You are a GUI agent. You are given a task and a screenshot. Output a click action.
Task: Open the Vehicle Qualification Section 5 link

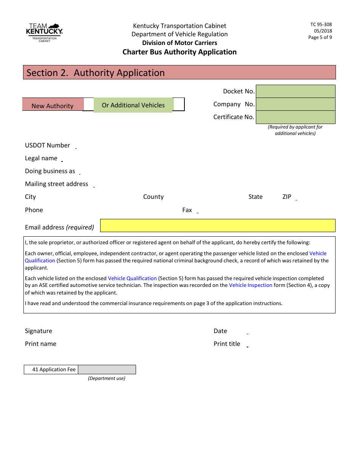pos(317,253)
